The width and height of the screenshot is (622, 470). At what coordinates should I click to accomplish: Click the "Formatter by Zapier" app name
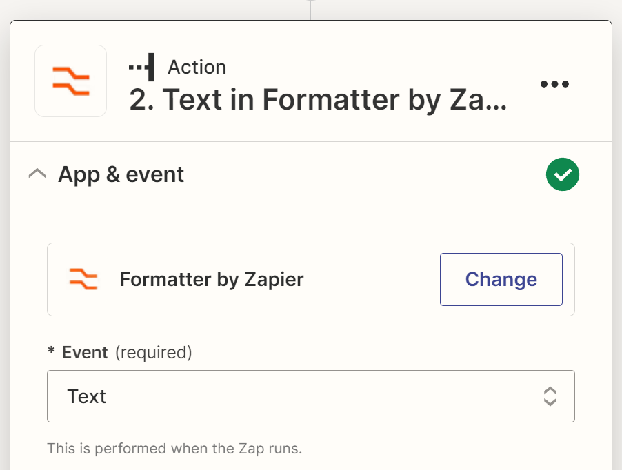(212, 279)
